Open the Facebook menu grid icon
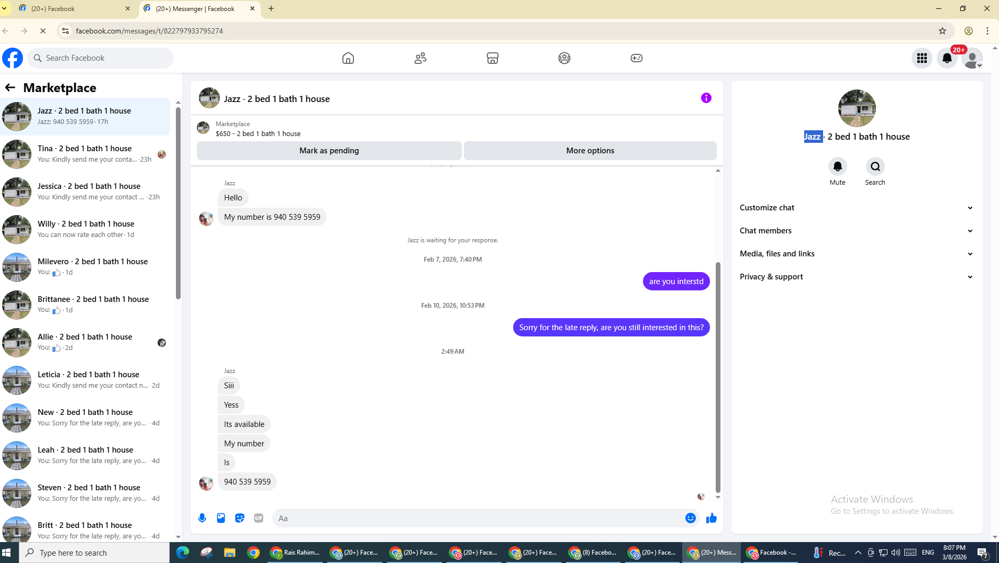 (922, 58)
